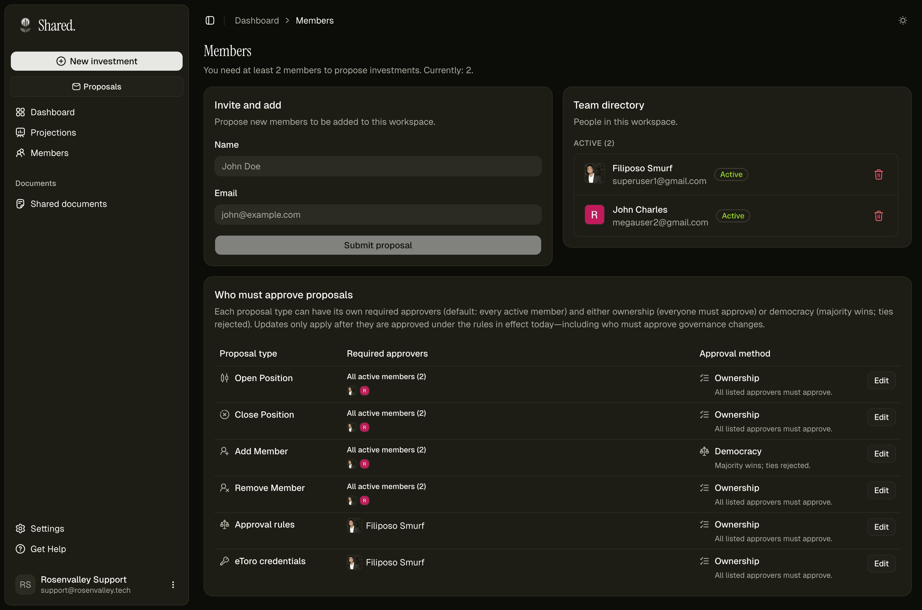Open Projections in the sidebar
The image size is (922, 610).
point(53,133)
